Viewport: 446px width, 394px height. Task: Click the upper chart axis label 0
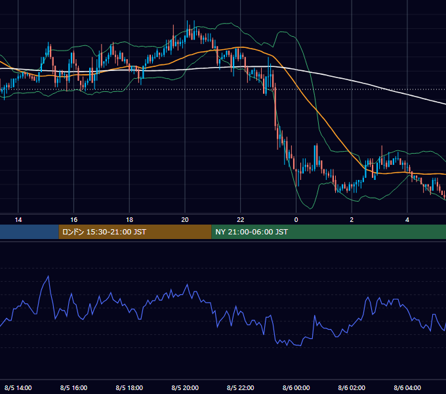[x=296, y=220]
